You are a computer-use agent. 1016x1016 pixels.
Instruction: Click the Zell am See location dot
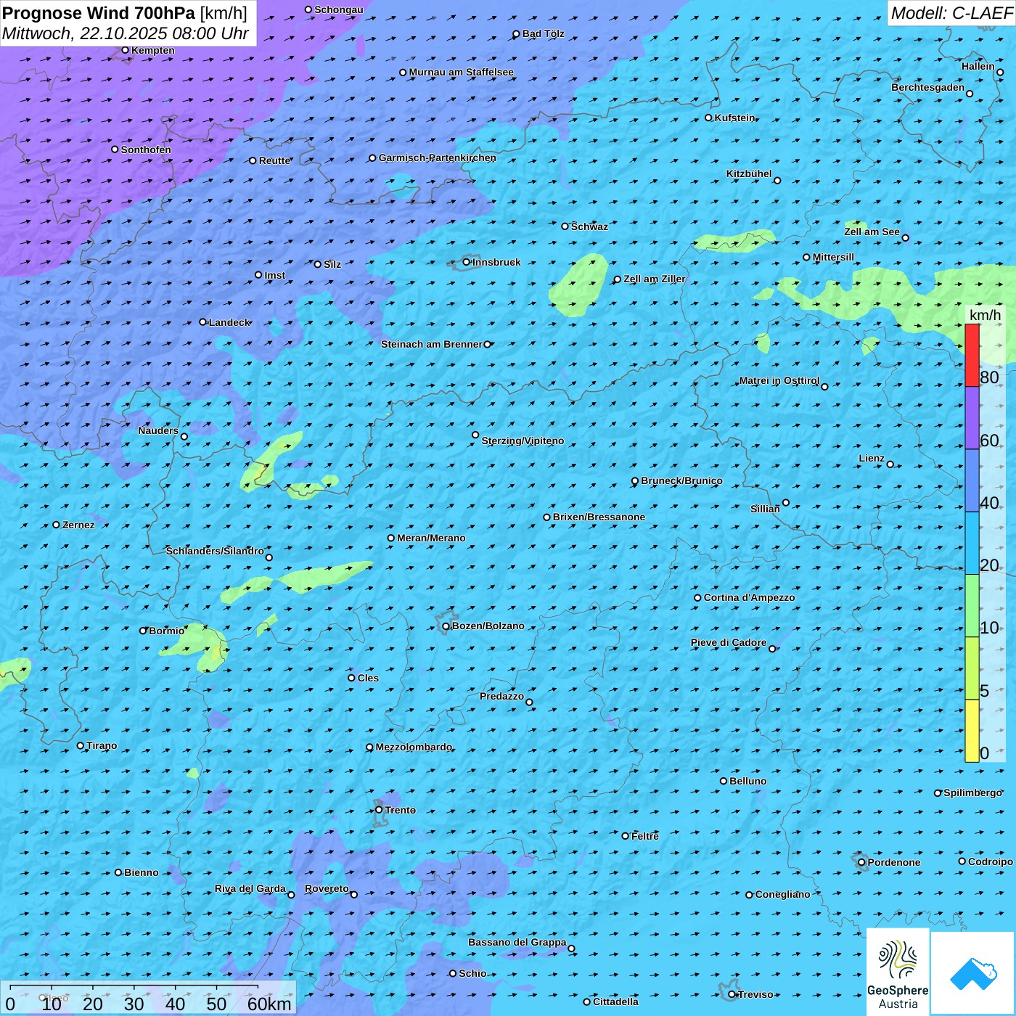coord(905,237)
